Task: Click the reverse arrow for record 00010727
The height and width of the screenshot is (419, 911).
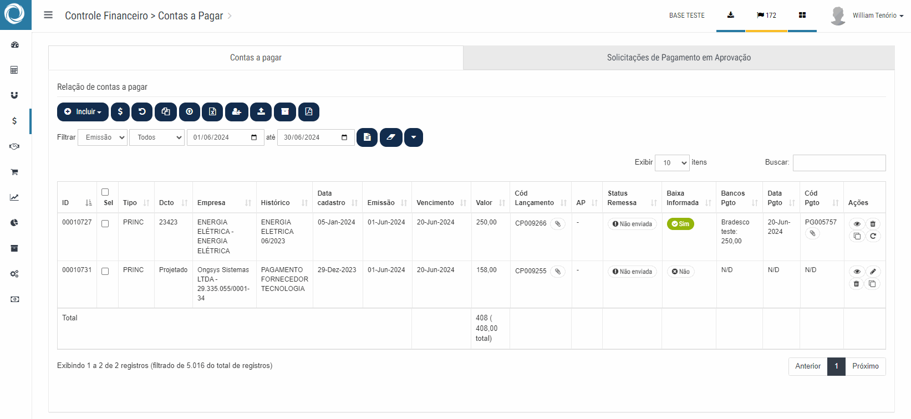Action: [873, 236]
